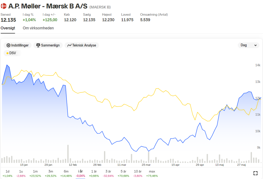Image resolution: width=263 pixels, height=179 pixels.
Task: Click the Sammenlign scales icon
Action: point(38,45)
